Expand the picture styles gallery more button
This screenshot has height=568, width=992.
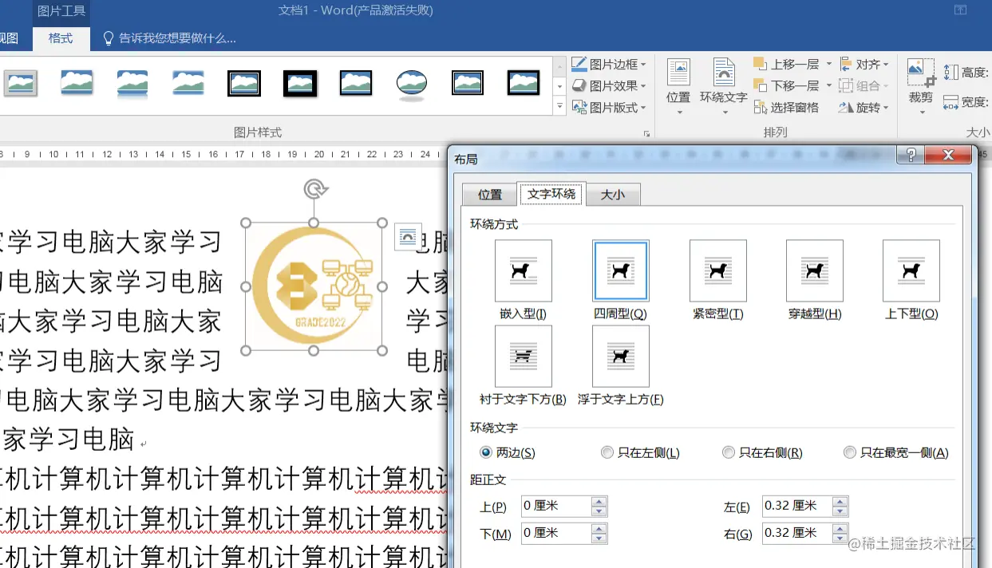tap(559, 106)
